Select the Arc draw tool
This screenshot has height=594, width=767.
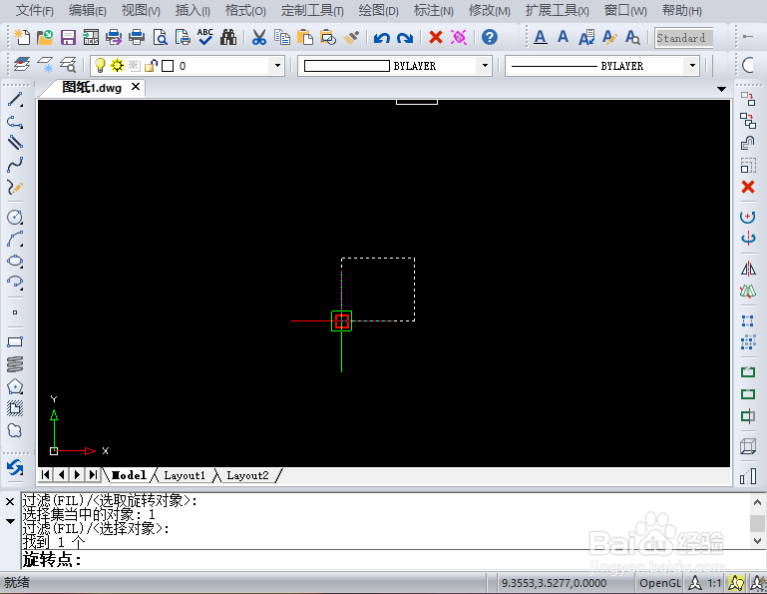[x=15, y=240]
